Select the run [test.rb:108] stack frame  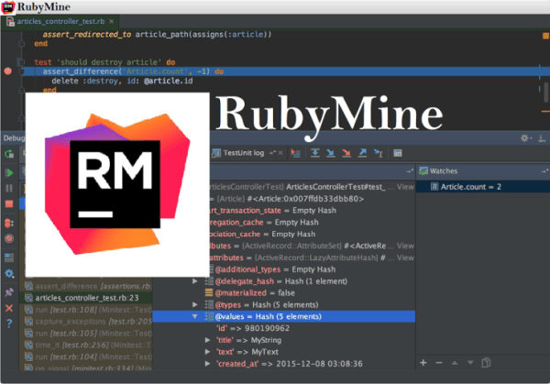[86, 310]
